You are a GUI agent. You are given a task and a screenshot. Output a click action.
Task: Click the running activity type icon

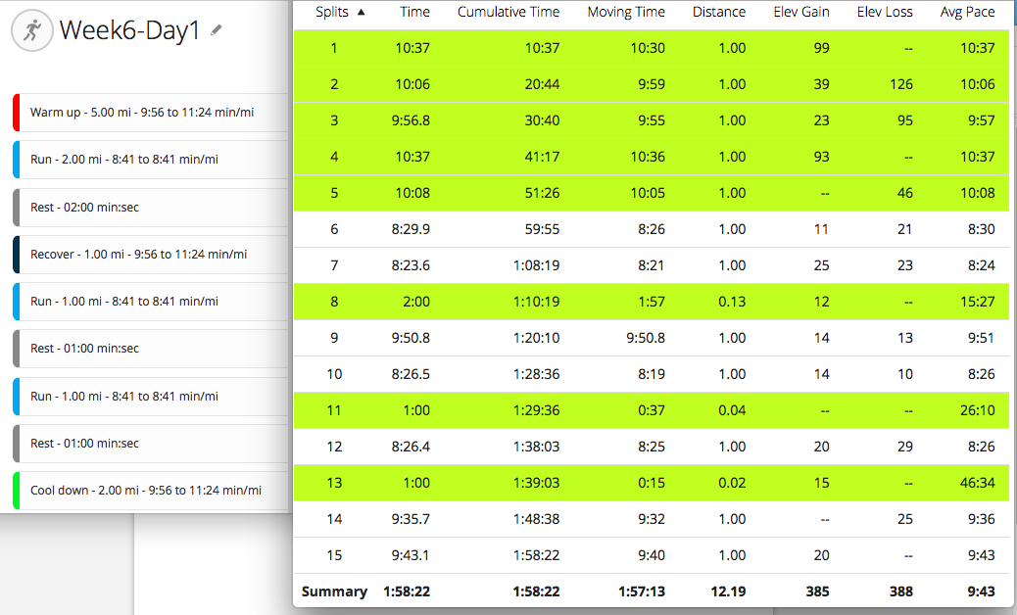pos(31,30)
